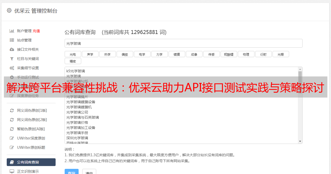This screenshot has width=331, height=174.
Task: Click the refresh icon for 同义词伪原创[2版]
Action: [x=12, y=120]
